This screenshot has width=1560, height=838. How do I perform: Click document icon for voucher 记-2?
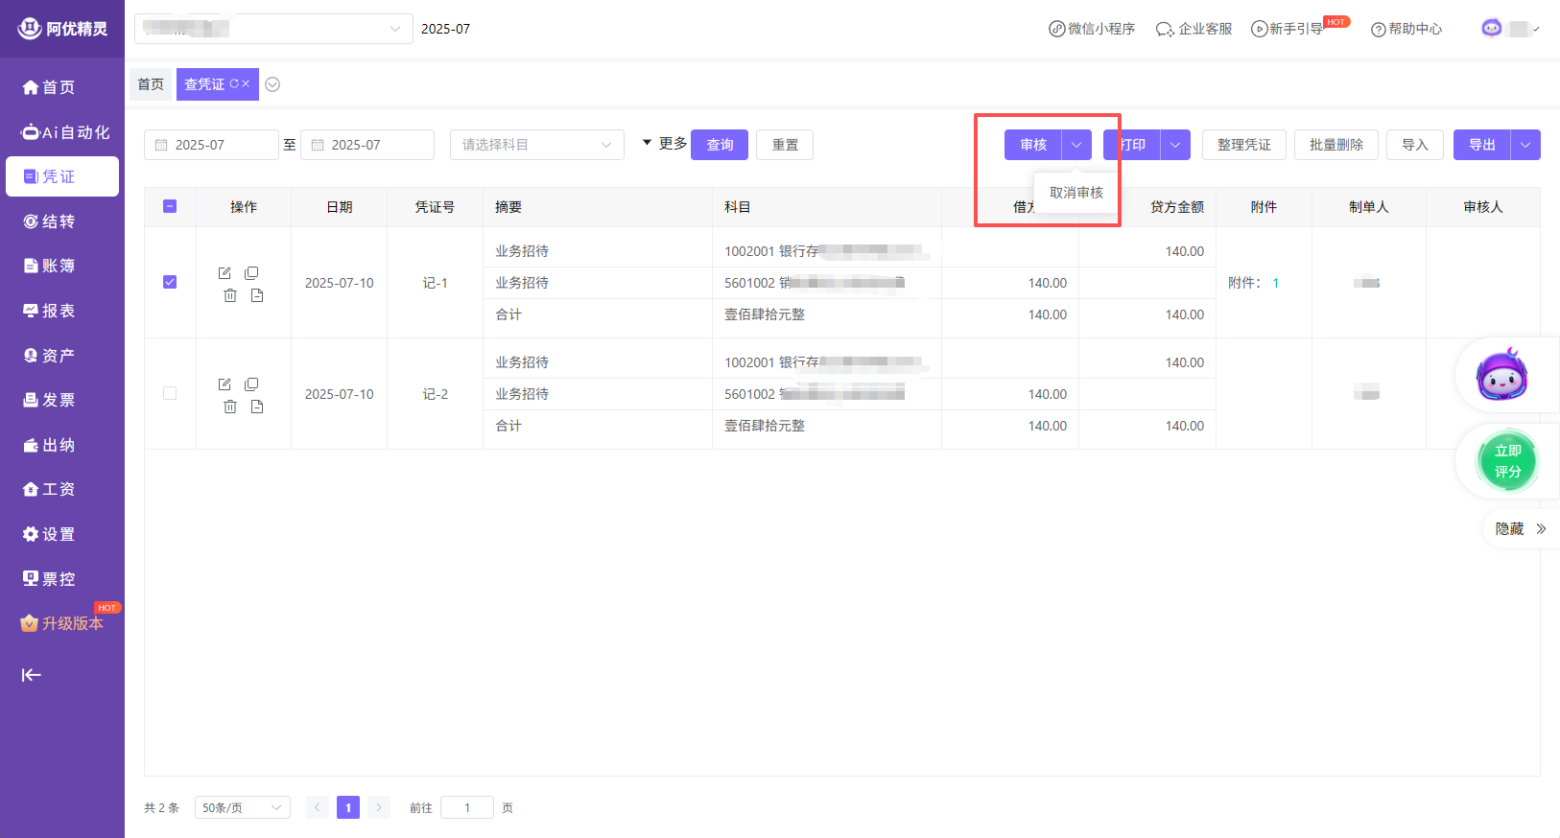(x=257, y=407)
